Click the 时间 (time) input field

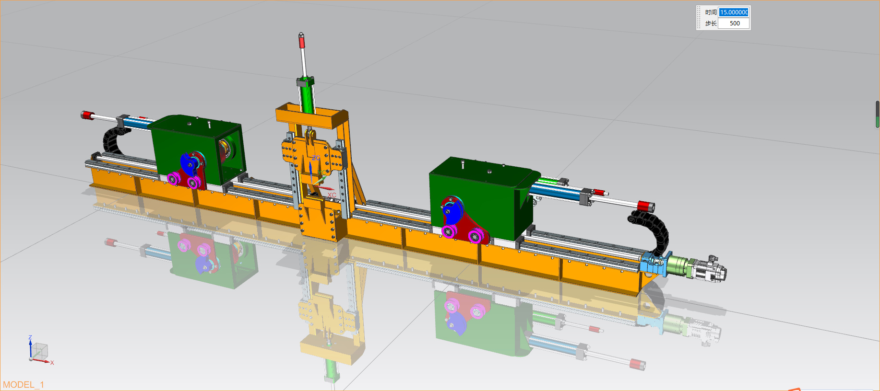tap(734, 12)
